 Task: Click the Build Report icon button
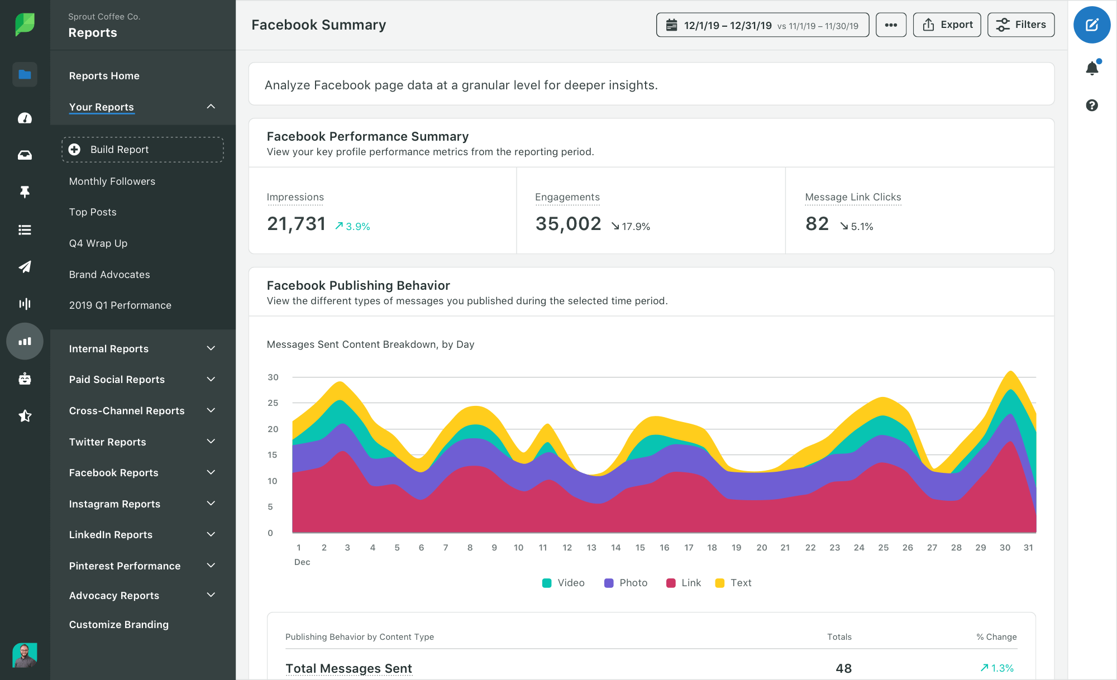pos(75,149)
